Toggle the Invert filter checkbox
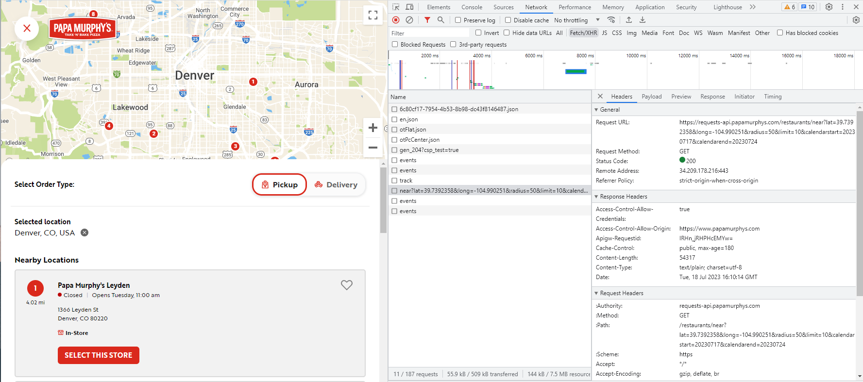This screenshot has height=382, width=863. click(478, 33)
